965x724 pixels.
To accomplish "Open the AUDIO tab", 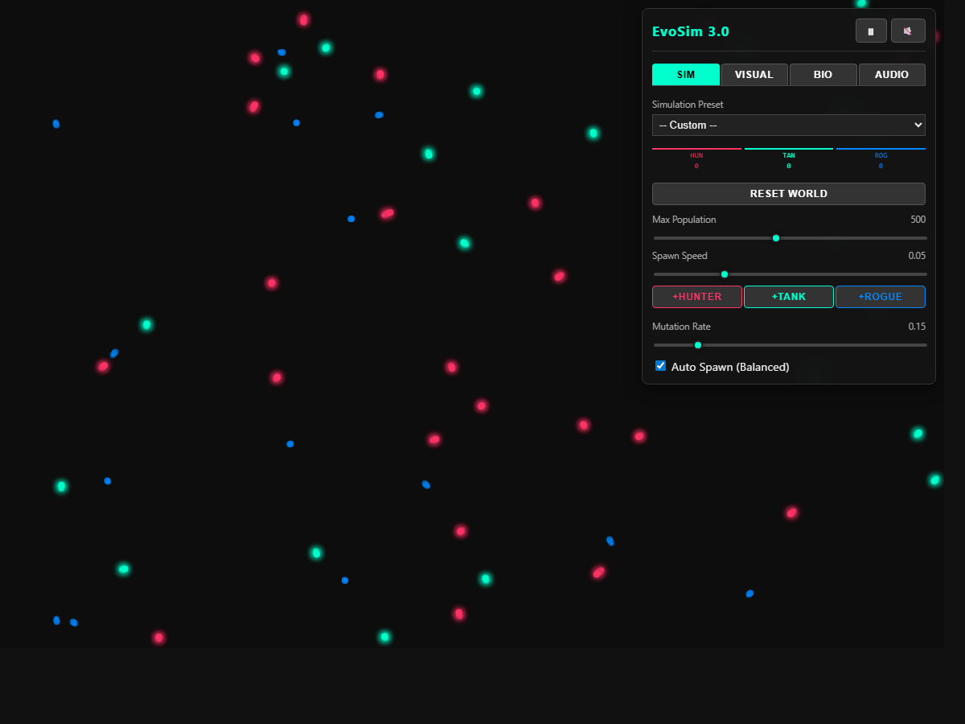I will [x=892, y=75].
